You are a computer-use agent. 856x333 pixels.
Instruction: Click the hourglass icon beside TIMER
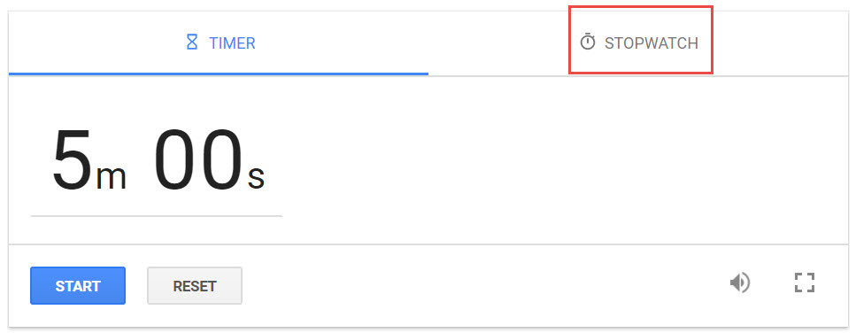pyautogui.click(x=191, y=42)
